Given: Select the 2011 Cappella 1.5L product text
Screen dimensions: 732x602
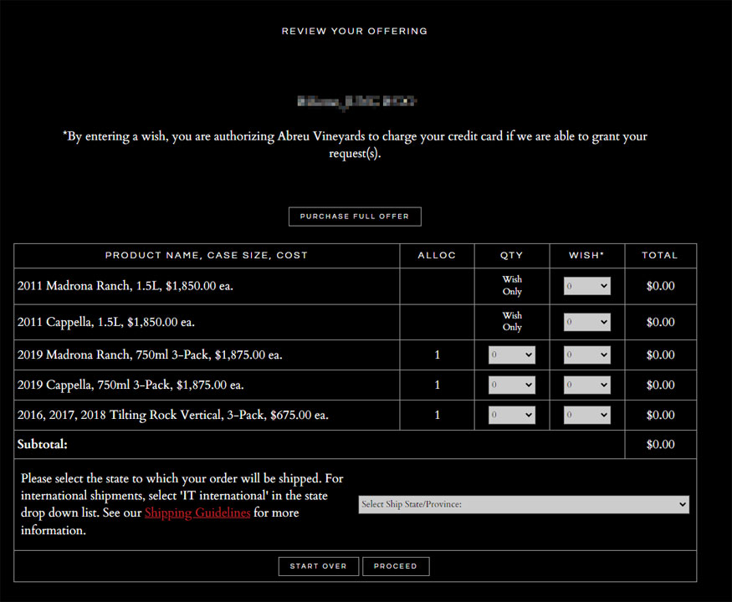Looking at the screenshot, I should [106, 322].
